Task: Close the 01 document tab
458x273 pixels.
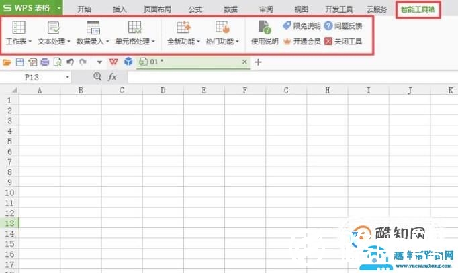Action: 244,62
